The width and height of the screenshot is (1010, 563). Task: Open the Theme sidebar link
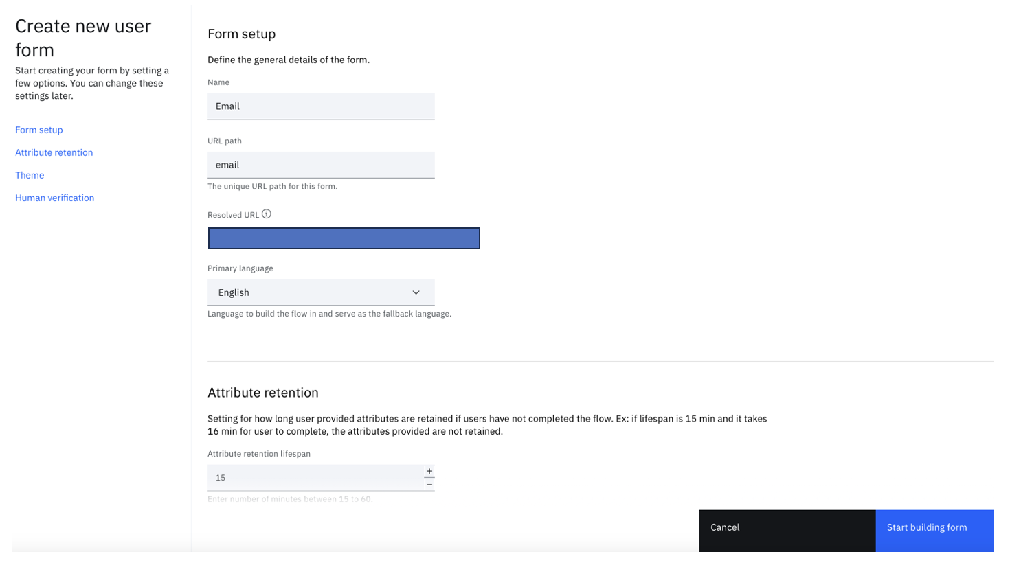[x=30, y=175]
